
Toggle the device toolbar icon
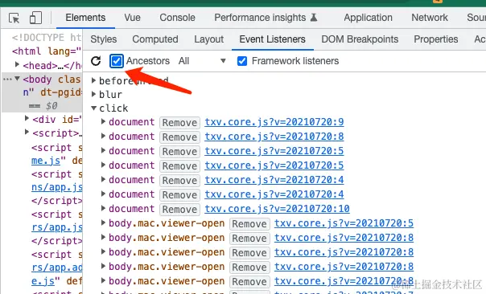click(35, 18)
